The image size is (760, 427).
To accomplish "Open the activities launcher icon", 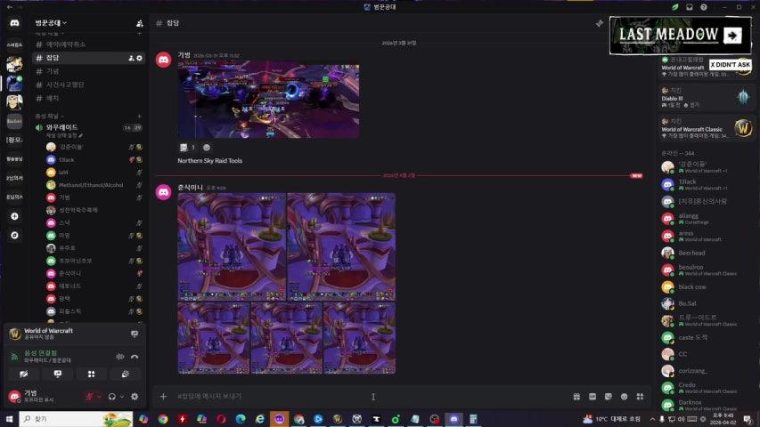I will pos(91,375).
